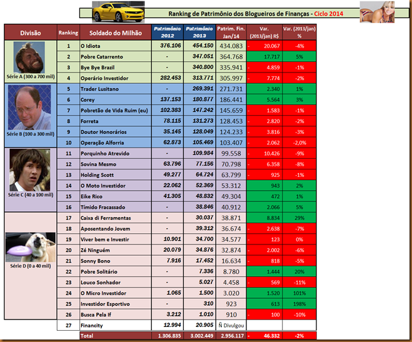Select the Série A bearded man picture
This screenshot has width=412, height=342.
click(x=31, y=57)
